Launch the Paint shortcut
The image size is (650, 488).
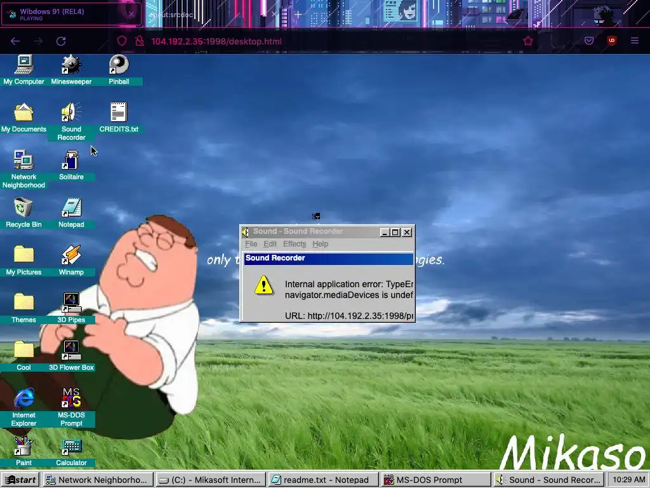pyautogui.click(x=23, y=452)
